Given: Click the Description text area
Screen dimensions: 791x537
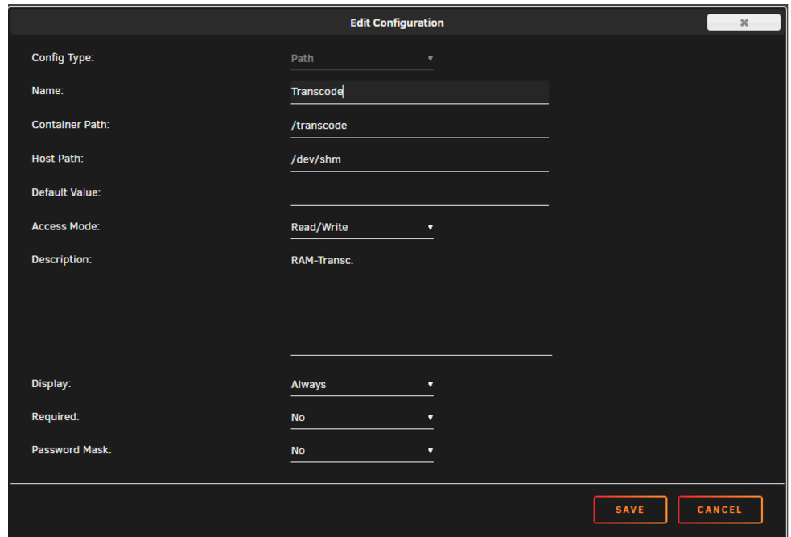Looking at the screenshot, I should [x=421, y=303].
